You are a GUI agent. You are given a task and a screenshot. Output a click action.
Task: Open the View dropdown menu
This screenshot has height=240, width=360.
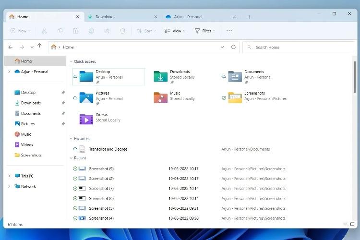[175, 31]
